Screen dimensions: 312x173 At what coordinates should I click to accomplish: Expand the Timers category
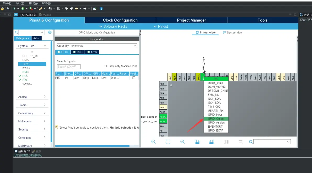click(32, 105)
